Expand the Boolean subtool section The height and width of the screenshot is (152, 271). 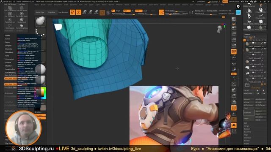(247, 129)
